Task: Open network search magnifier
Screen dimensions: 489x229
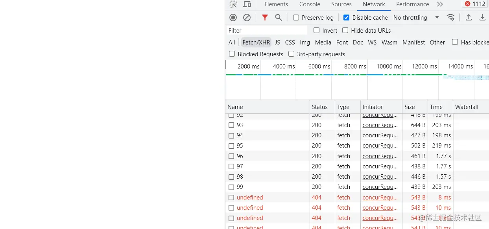Action: coord(279,17)
